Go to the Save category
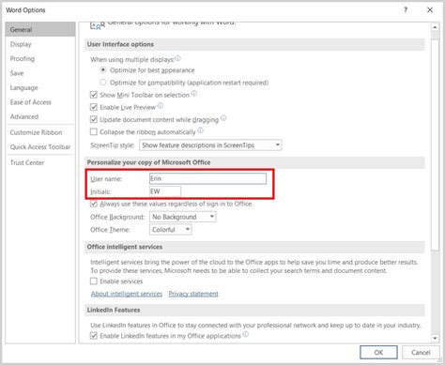 [x=40, y=73]
